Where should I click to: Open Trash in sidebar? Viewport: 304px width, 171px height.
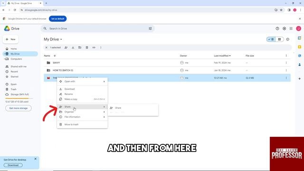click(x=20, y=89)
